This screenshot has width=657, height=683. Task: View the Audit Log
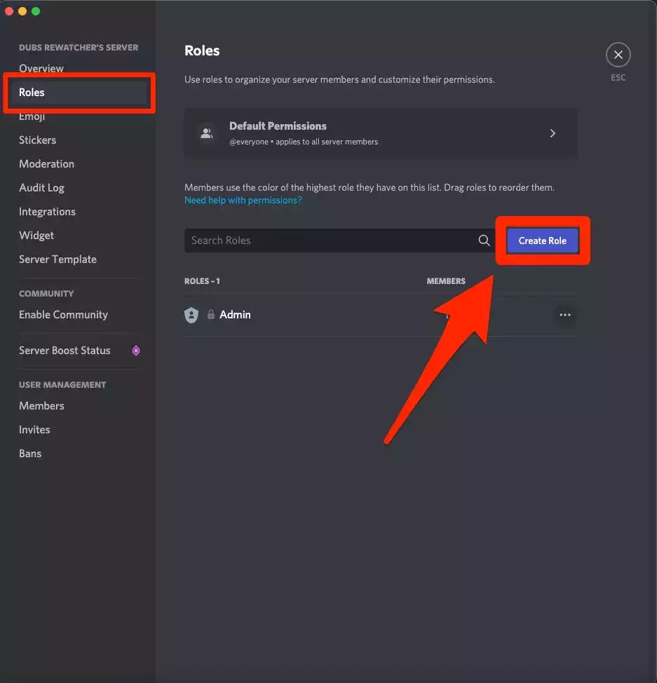(x=41, y=188)
